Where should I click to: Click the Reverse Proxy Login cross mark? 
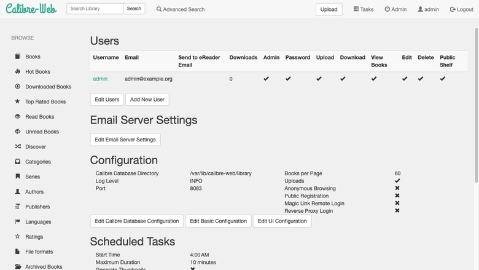coord(397,210)
